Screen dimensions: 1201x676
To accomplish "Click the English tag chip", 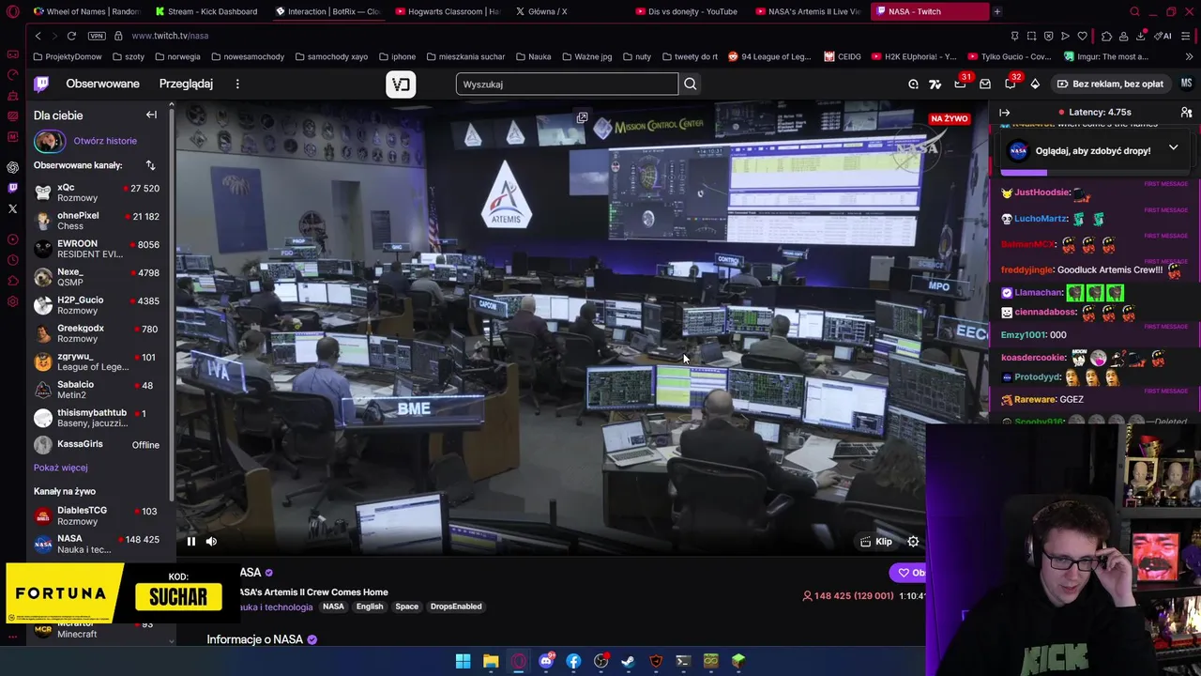I will [370, 607].
